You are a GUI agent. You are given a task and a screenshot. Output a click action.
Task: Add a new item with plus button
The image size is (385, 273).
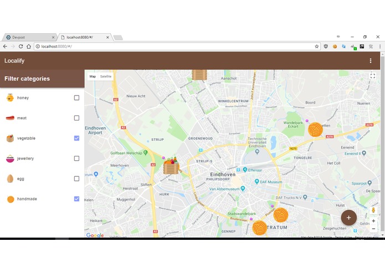(x=348, y=218)
